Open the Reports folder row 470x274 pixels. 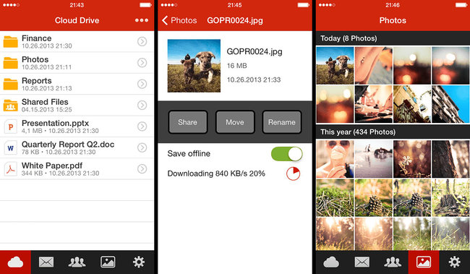pos(77,84)
